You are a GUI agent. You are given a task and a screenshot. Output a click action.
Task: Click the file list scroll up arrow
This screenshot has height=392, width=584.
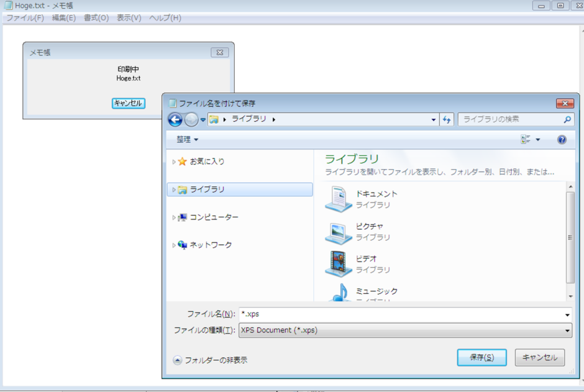coord(570,186)
